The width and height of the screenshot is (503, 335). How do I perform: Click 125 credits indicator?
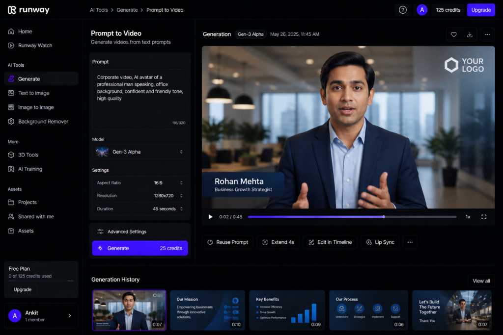point(448,10)
